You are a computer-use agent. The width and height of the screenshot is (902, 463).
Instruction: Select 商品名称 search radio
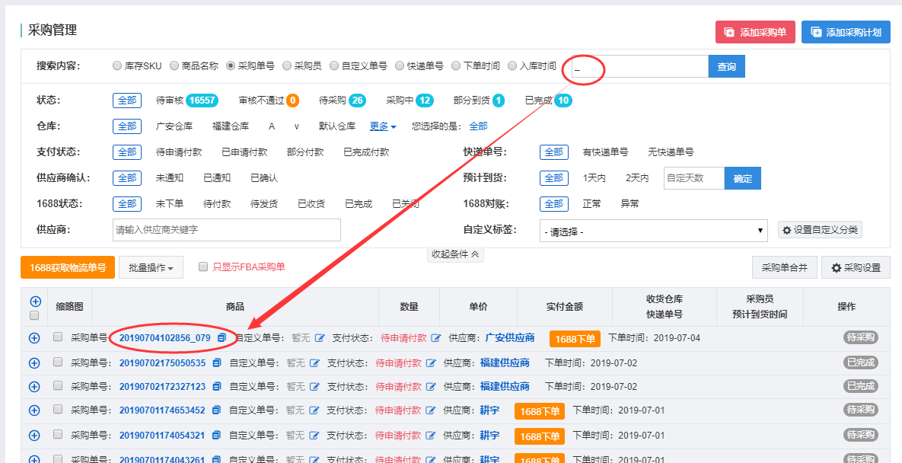tap(174, 65)
